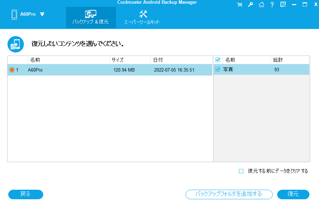This screenshot has height=203, width=319.
Task: Click the 復元 button
Action: (x=293, y=194)
